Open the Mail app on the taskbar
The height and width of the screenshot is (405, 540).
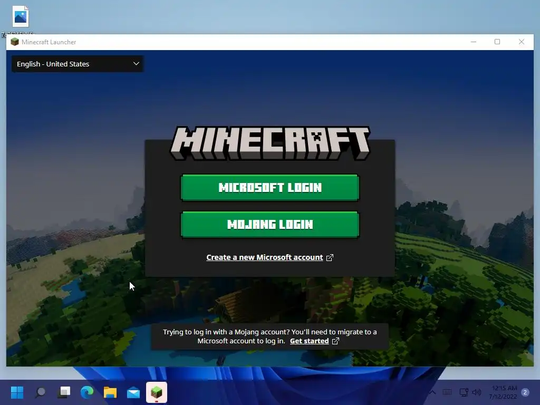[x=133, y=392]
